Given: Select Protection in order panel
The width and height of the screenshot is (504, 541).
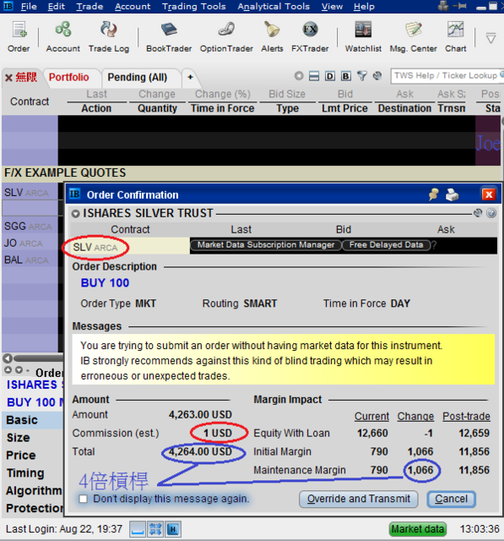Looking at the screenshot, I should 33,508.
